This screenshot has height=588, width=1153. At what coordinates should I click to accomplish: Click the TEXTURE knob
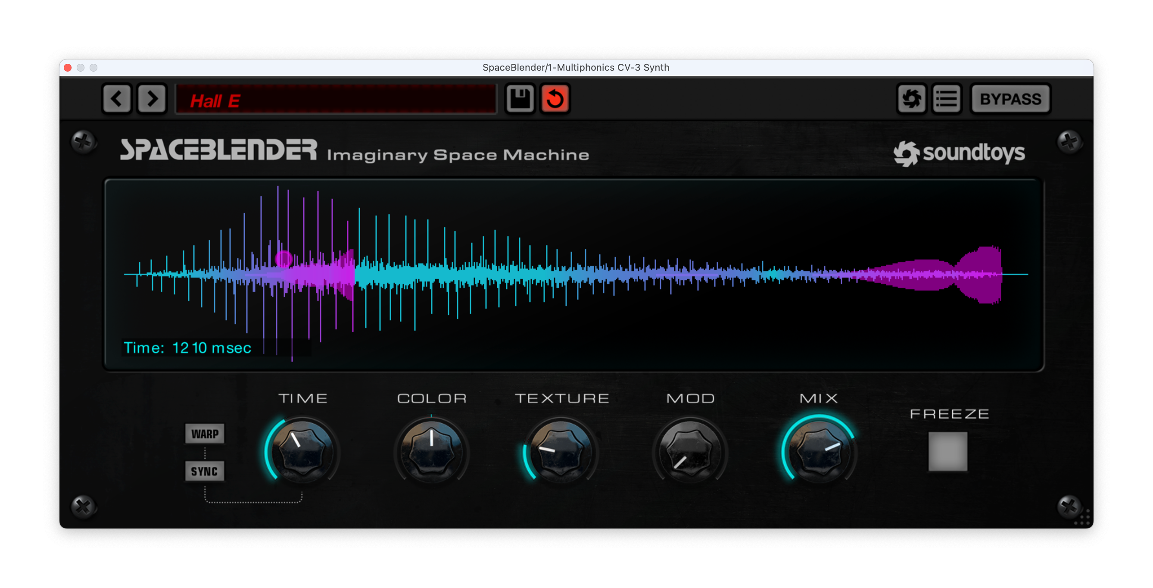tap(561, 451)
